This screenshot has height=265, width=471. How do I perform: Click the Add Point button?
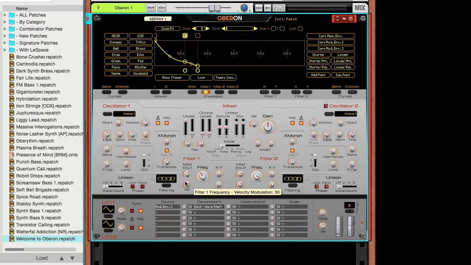pos(318,75)
